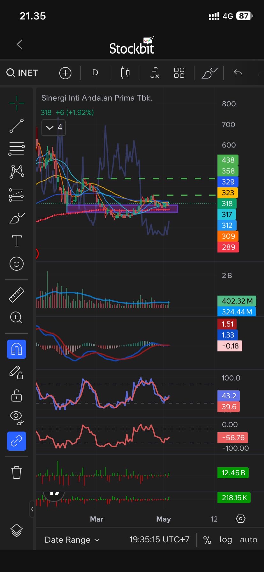Click the Mar date axis label

[x=97, y=519]
